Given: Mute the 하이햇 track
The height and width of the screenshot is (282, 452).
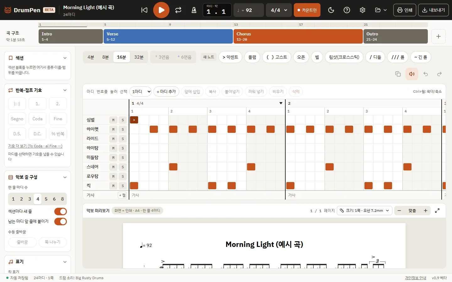Looking at the screenshot, I should [113, 129].
